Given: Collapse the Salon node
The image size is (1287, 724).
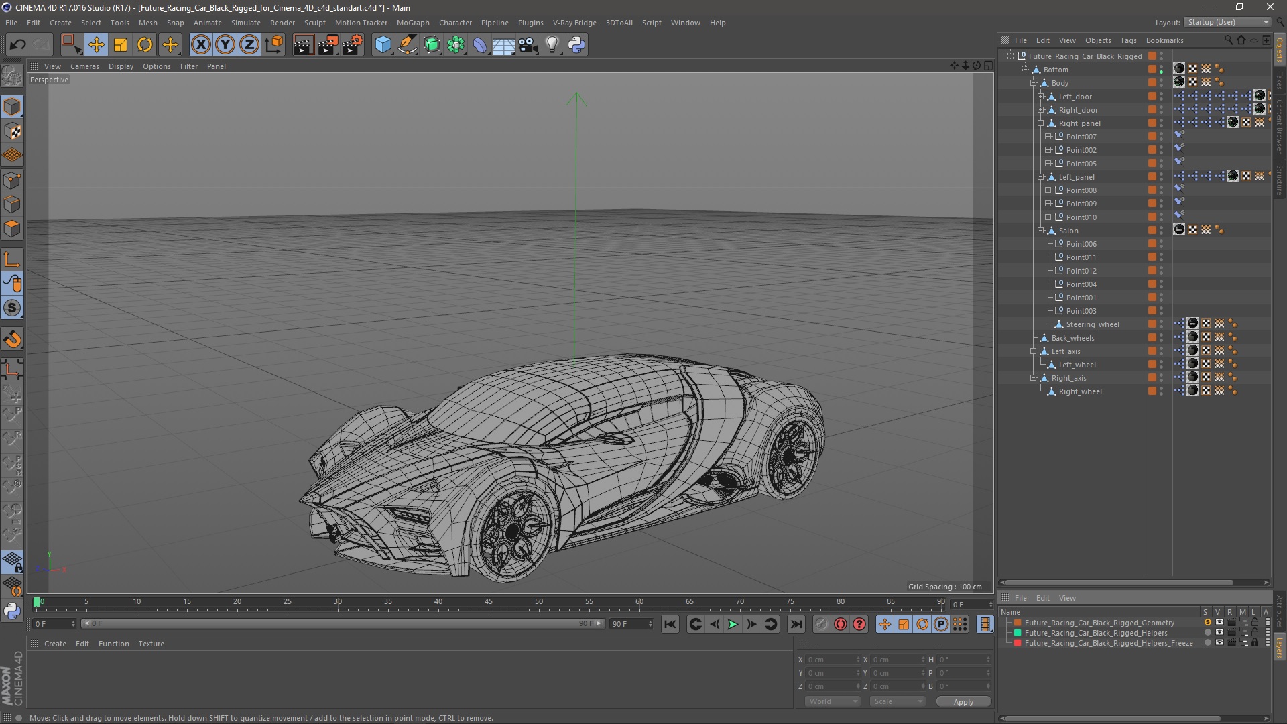Looking at the screenshot, I should 1040,231.
